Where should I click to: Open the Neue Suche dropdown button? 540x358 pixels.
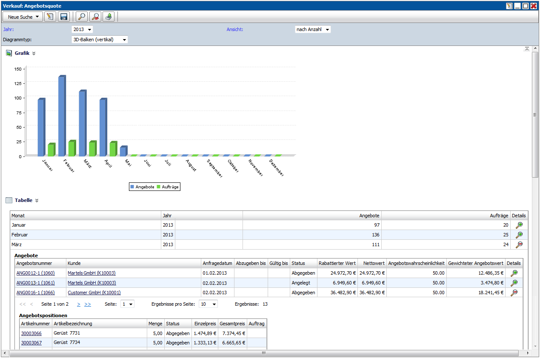click(23, 17)
